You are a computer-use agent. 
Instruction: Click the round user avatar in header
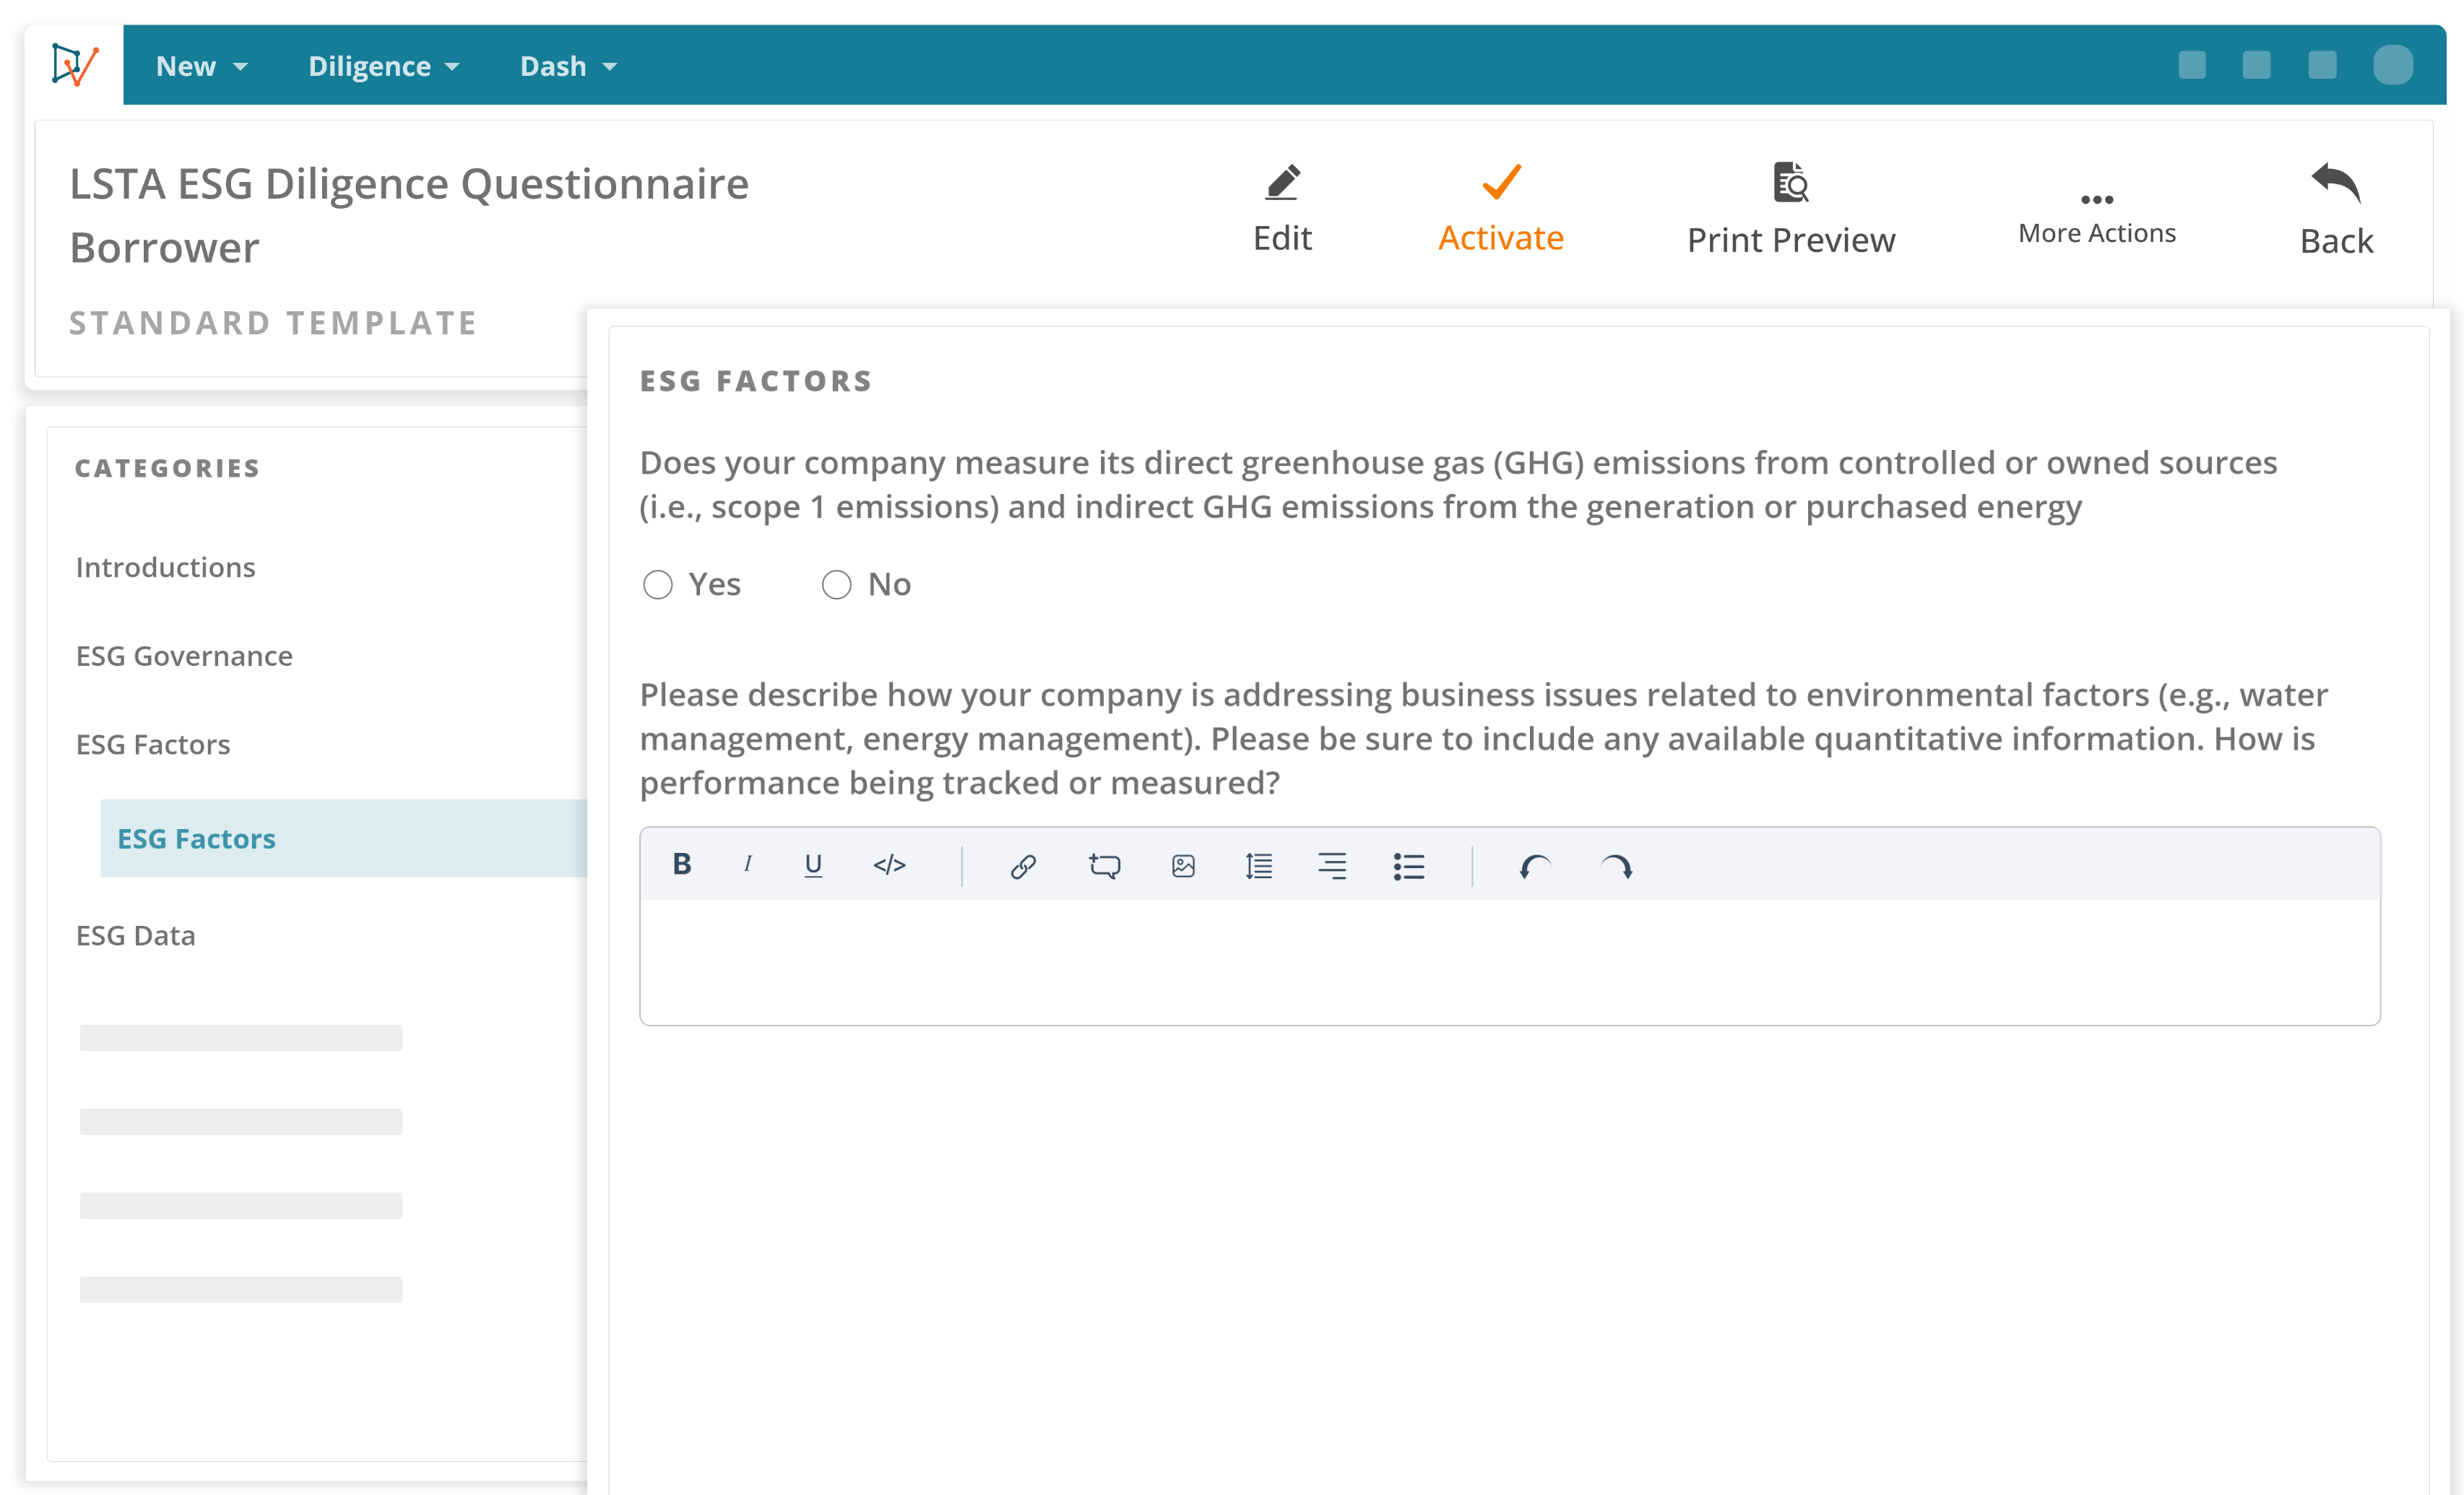[2392, 65]
